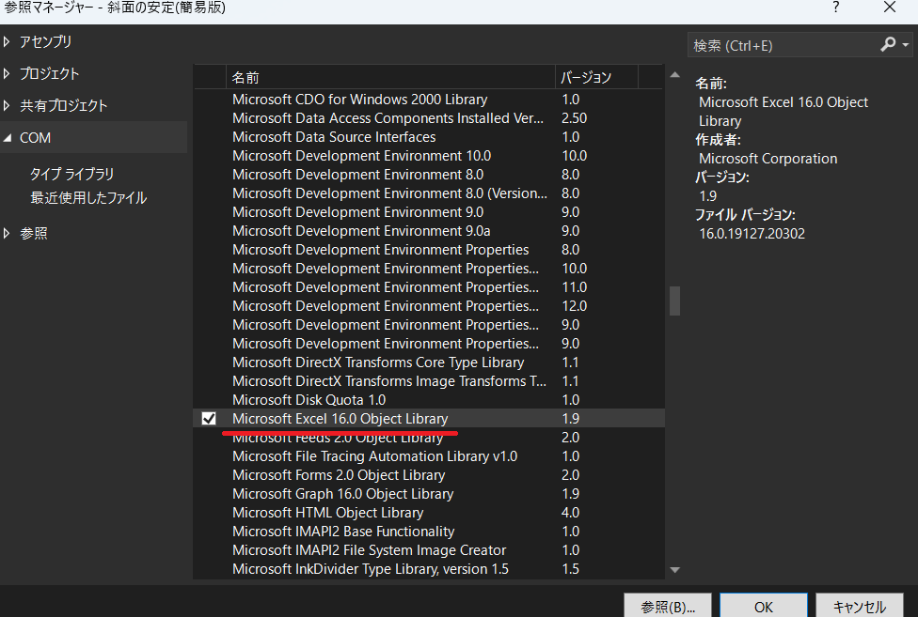Select 最近使用したファイル in the sidebar
918x617 pixels.
click(x=88, y=198)
